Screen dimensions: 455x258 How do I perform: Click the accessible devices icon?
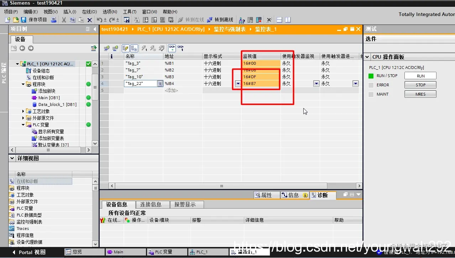click(x=242, y=20)
